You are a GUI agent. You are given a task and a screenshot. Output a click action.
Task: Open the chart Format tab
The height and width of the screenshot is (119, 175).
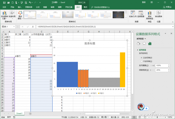(85, 7)
